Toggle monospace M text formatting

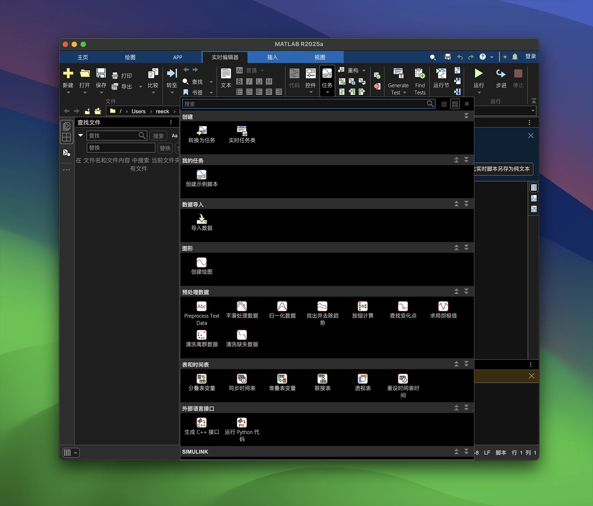point(269,81)
